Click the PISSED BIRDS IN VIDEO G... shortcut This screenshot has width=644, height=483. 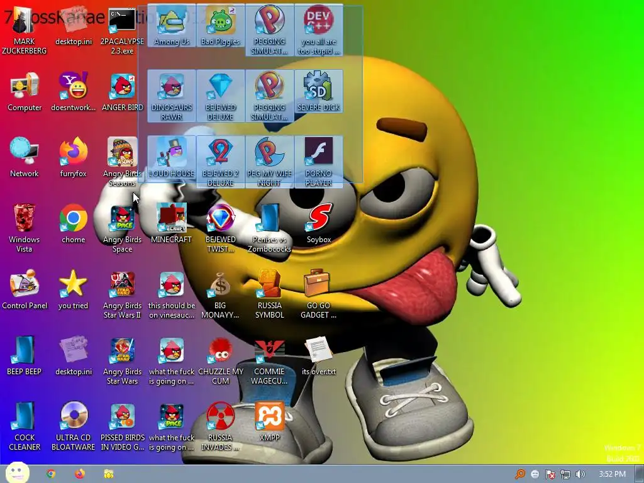122,426
